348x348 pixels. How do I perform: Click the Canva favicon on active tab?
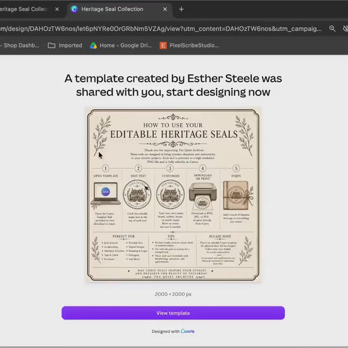(x=75, y=9)
